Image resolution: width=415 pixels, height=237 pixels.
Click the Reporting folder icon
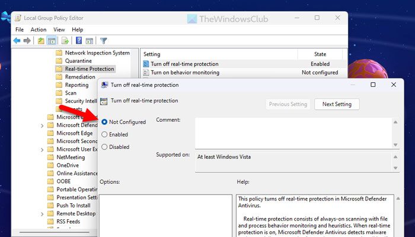coord(59,85)
